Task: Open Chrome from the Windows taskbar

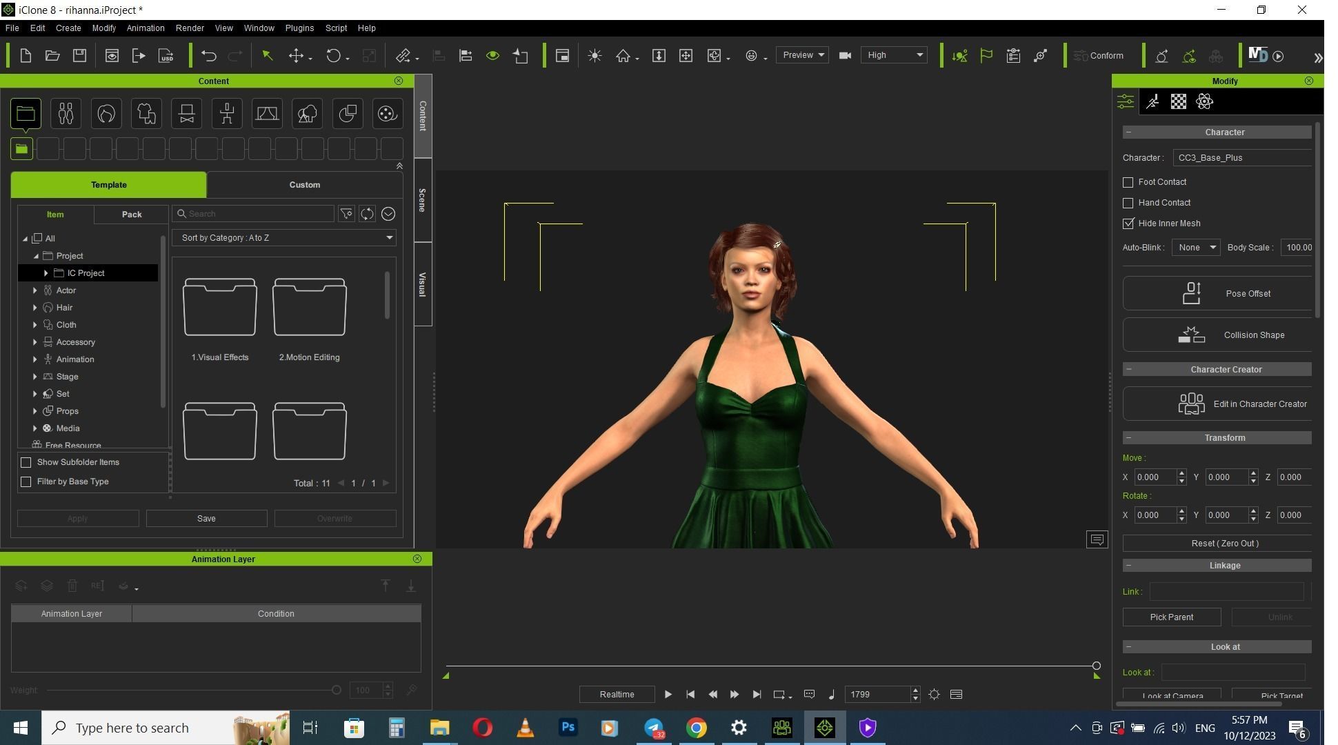Action: 697,728
